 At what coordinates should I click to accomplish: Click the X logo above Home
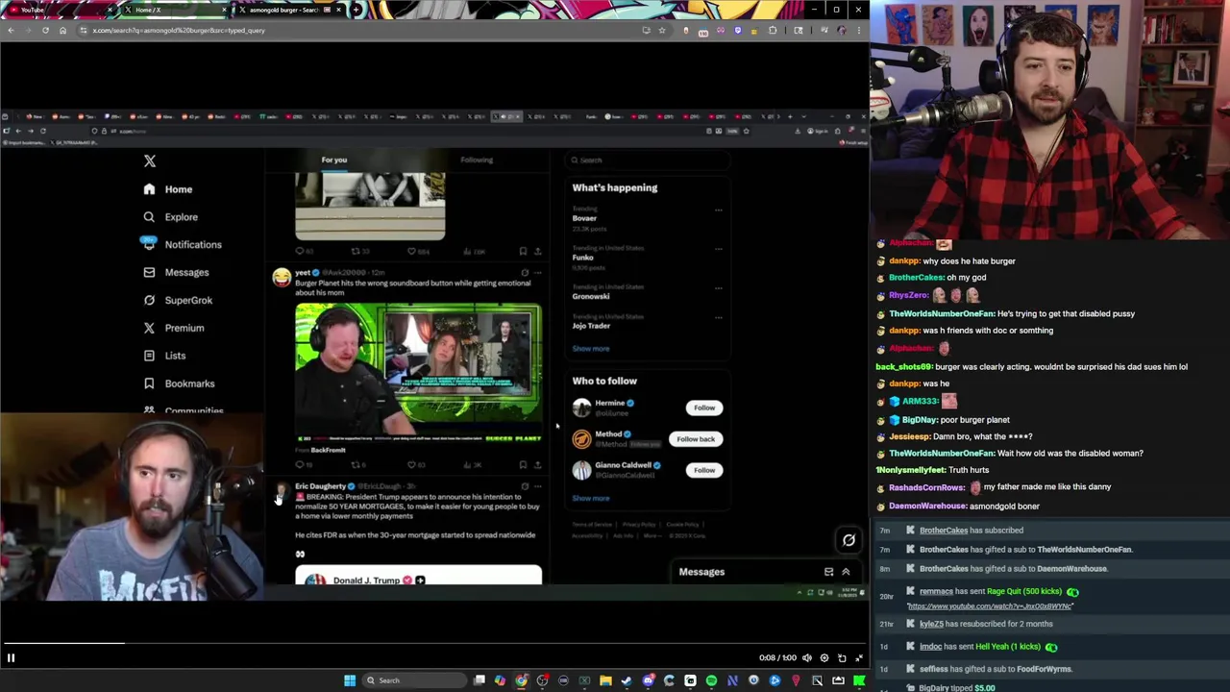149,161
